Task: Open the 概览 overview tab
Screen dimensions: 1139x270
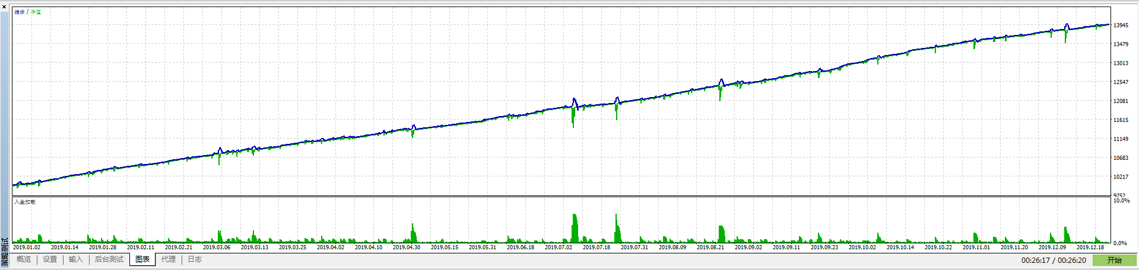Action: click(x=24, y=259)
